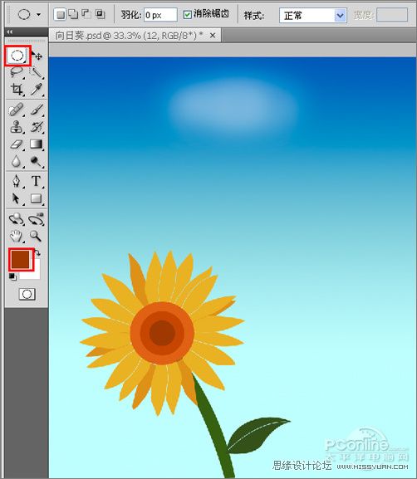Screen dimensions: 417x479
Task: Select the Eraser tool
Action: [17, 144]
